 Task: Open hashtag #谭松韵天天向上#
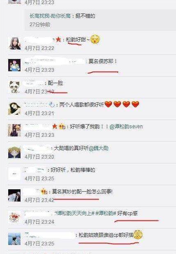coord(75,213)
